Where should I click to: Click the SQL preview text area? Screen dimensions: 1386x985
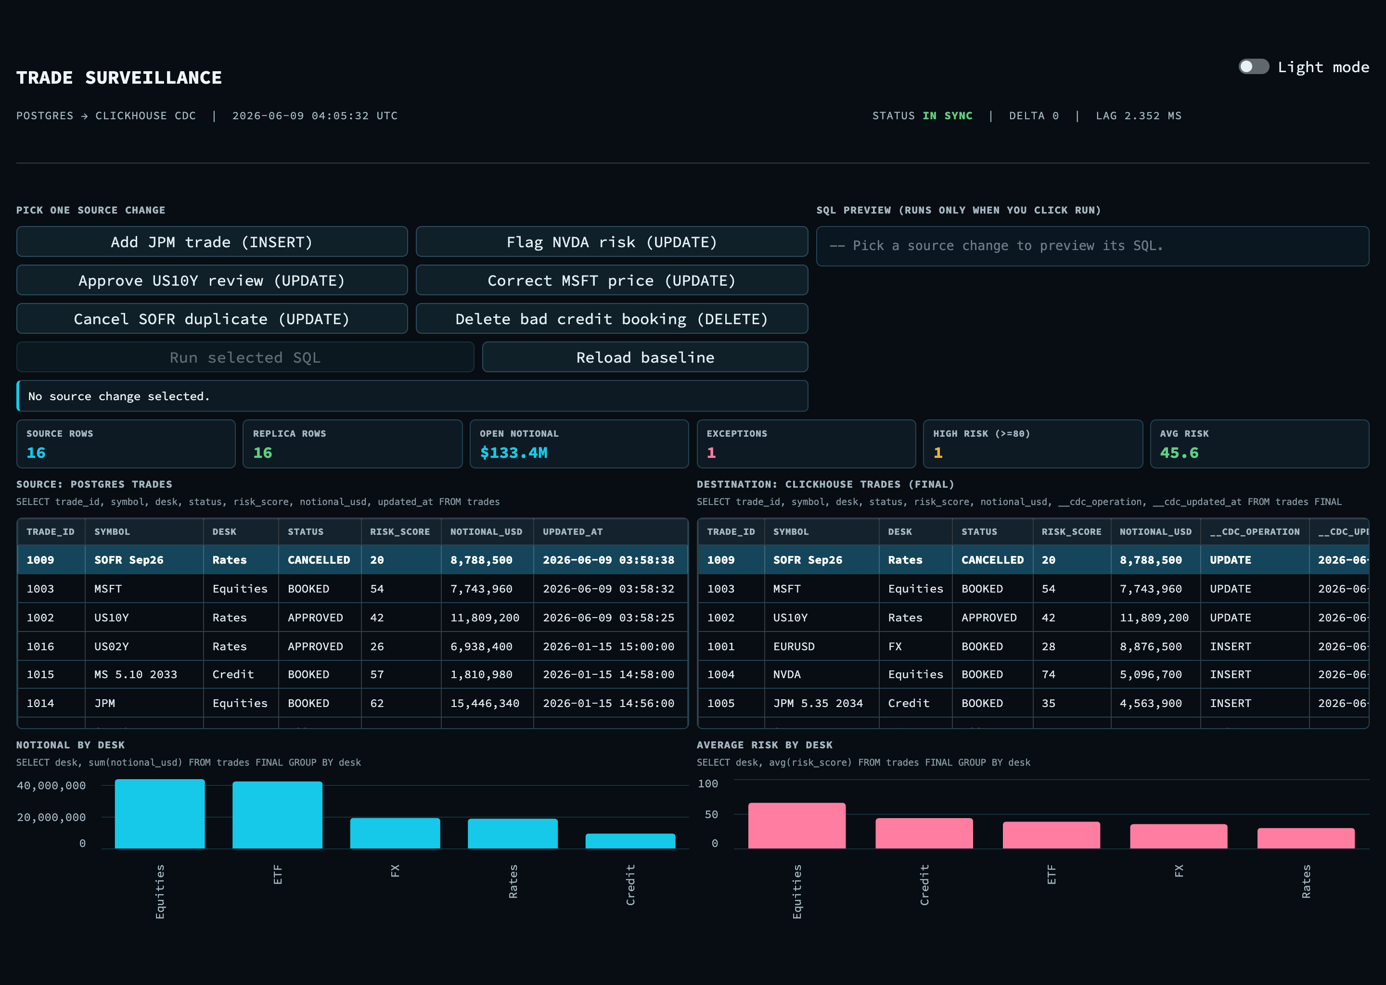pos(1092,246)
